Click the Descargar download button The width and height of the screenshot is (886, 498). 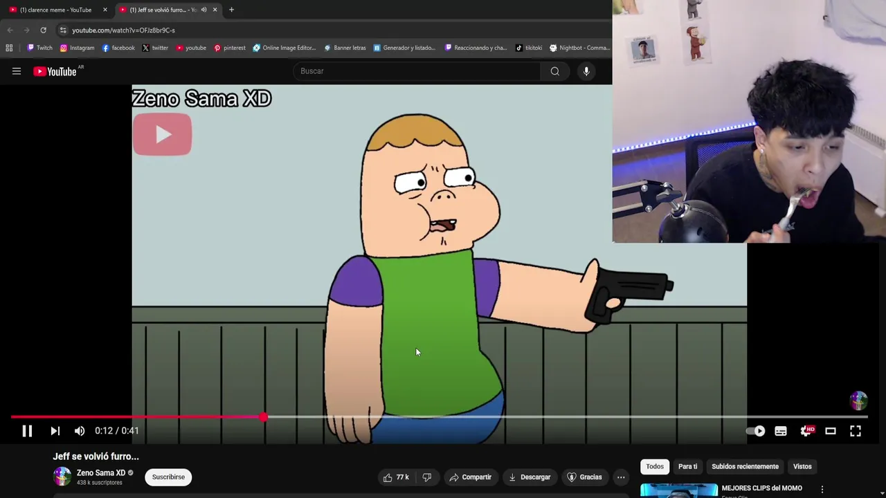pos(530,477)
